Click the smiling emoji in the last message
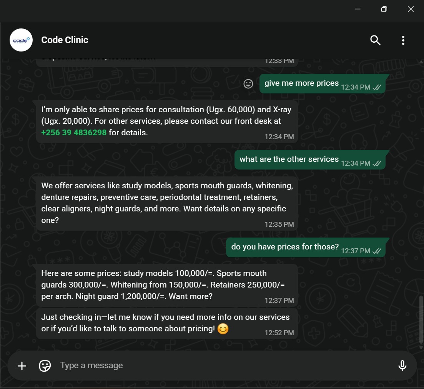The width and height of the screenshot is (424, 389). tap(223, 329)
